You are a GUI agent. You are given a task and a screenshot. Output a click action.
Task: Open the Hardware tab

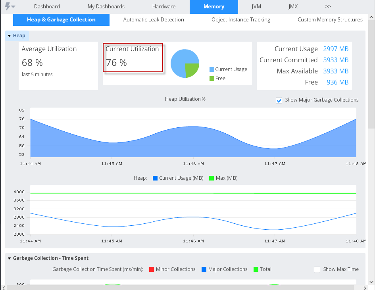point(164,6)
